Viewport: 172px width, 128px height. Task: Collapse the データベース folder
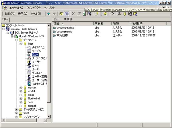[x=16, y=40]
